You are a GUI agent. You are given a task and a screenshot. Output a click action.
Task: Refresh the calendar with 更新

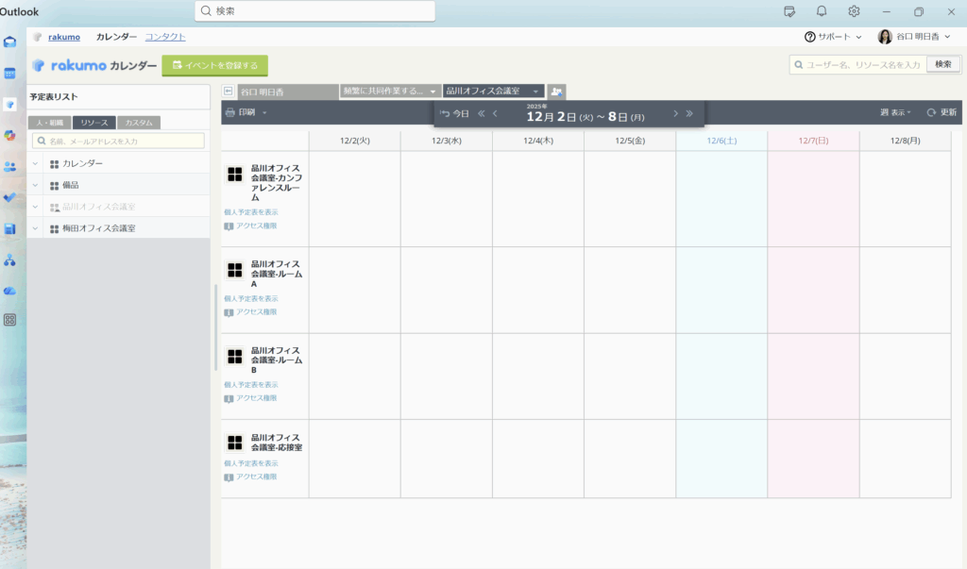(942, 112)
